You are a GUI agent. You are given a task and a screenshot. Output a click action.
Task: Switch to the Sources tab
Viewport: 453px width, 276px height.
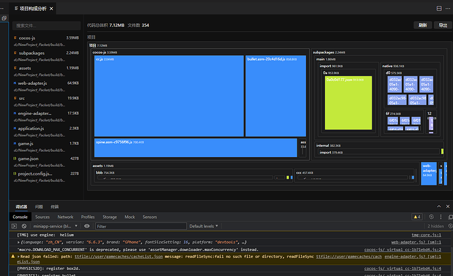[42, 216]
